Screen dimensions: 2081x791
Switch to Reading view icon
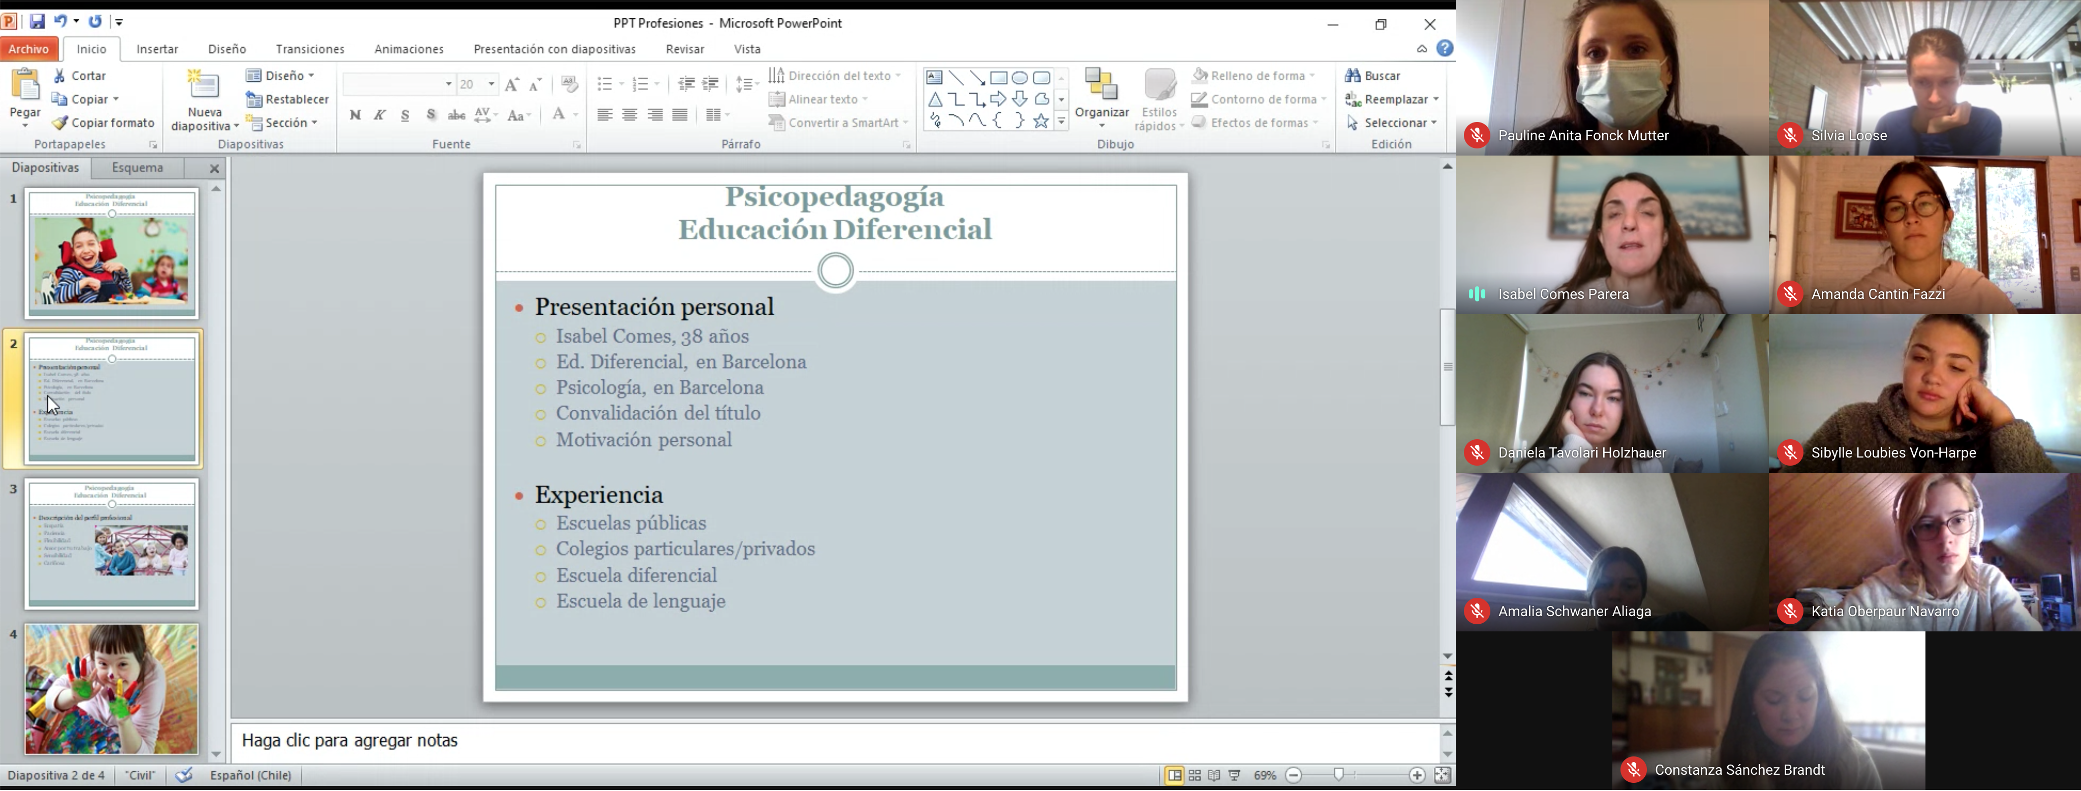click(x=1214, y=776)
